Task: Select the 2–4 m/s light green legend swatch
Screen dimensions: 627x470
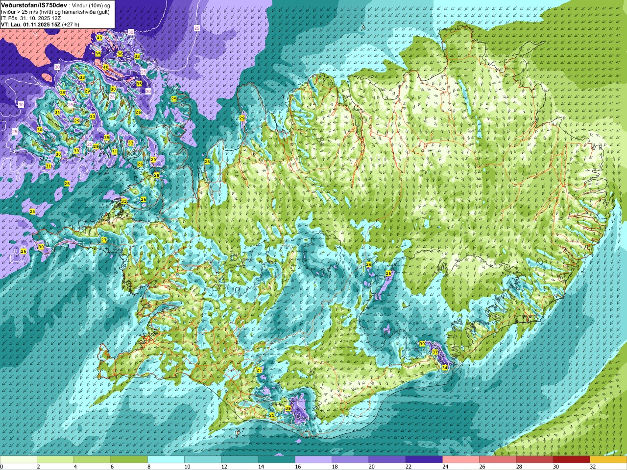Action: [x=55, y=459]
